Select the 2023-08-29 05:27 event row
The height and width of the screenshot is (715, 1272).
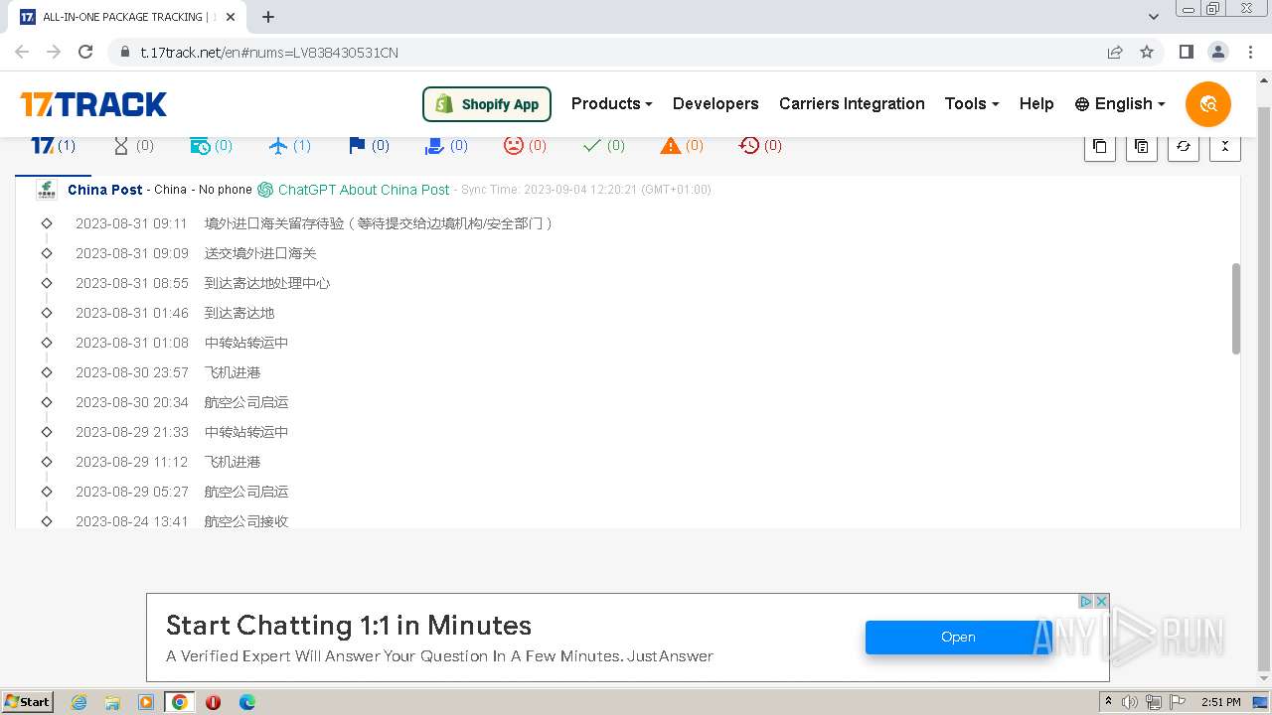[x=182, y=492]
